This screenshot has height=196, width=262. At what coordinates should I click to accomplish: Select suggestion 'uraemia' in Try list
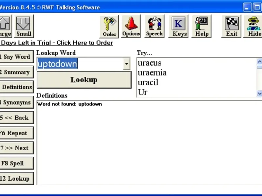(152, 73)
